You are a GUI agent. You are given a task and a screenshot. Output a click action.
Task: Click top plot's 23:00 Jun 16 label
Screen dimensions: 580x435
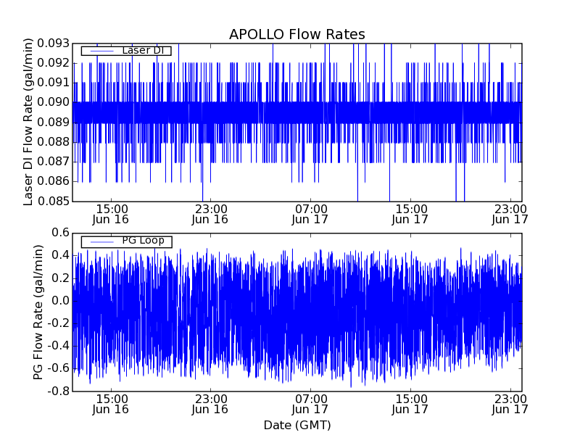[210, 214]
